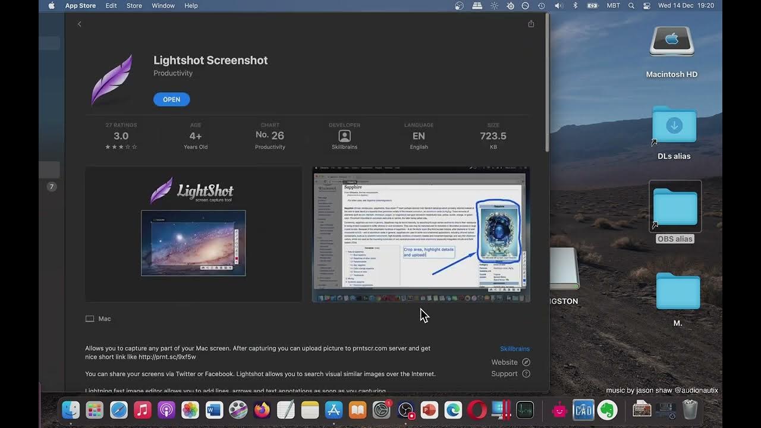
Task: Open Control Center in menu bar
Action: click(x=647, y=5)
